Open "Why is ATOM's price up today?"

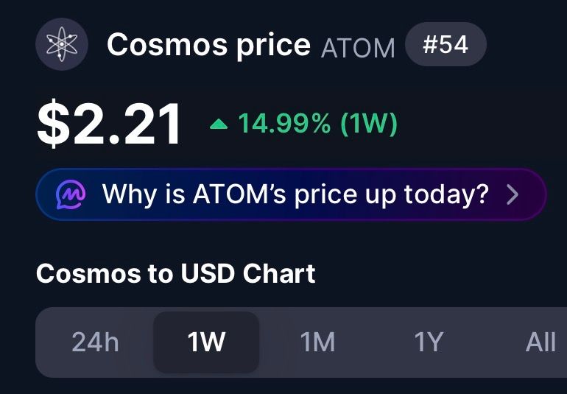(295, 194)
